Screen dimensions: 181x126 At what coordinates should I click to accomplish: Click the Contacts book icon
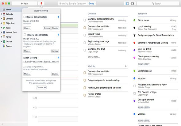pyautogui.click(x=4, y=19)
